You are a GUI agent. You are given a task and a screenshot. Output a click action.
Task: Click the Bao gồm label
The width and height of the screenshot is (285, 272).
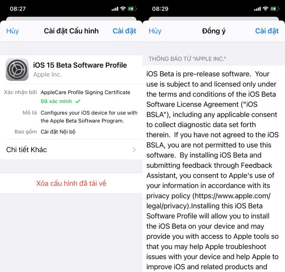tap(25, 131)
